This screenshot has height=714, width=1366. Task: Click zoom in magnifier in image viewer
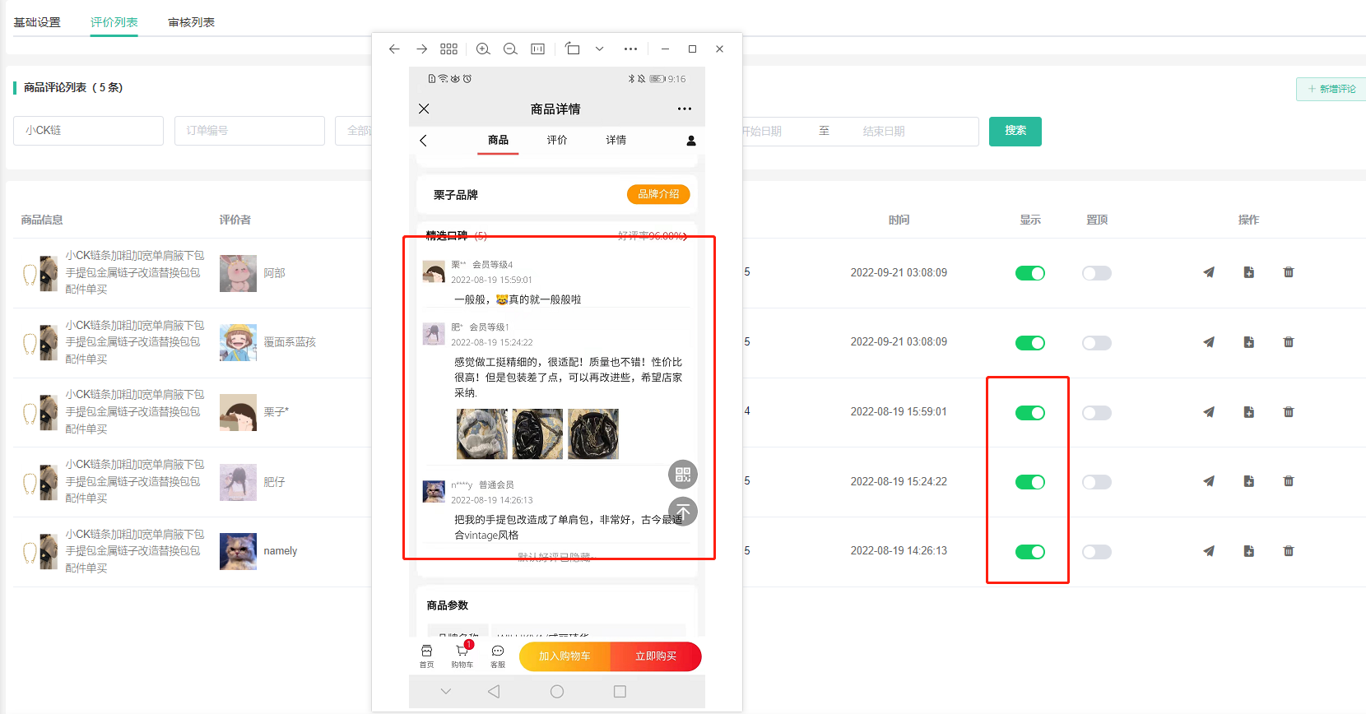(x=483, y=49)
